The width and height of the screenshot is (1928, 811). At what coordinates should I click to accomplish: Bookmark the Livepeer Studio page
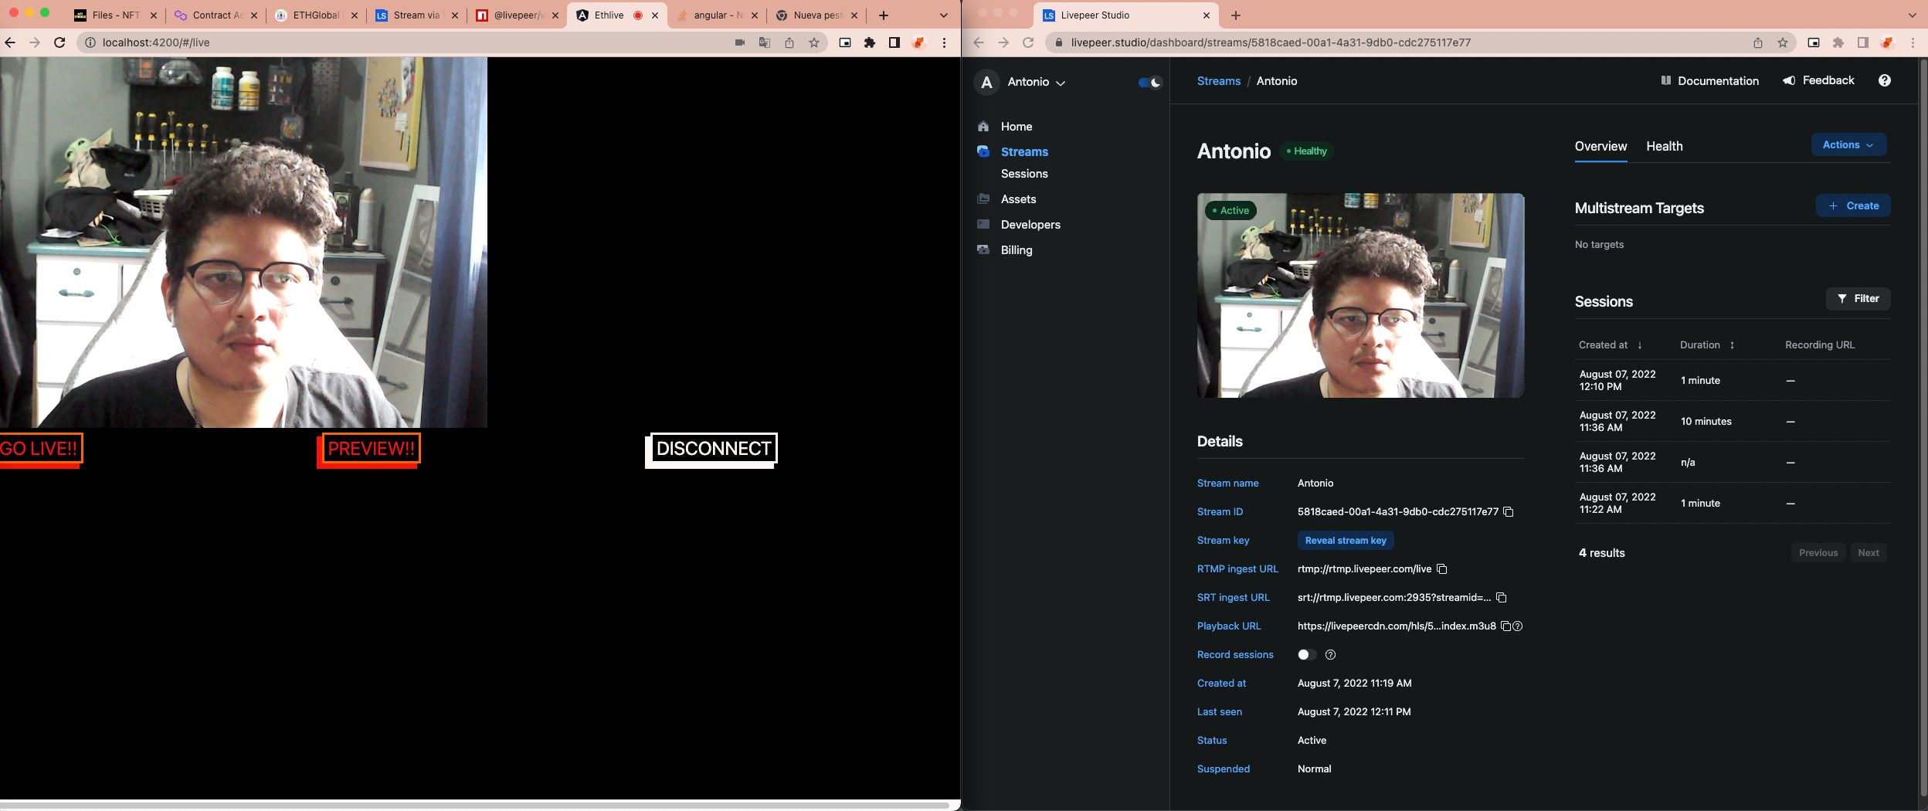click(1782, 43)
